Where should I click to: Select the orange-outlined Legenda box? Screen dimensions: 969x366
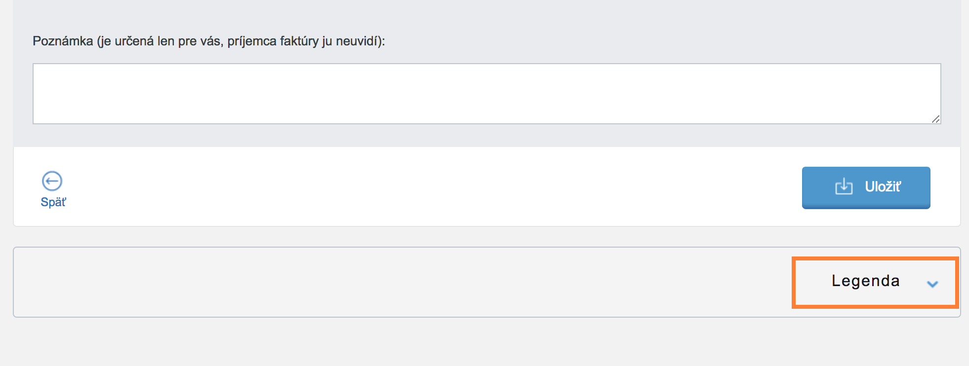(x=875, y=282)
